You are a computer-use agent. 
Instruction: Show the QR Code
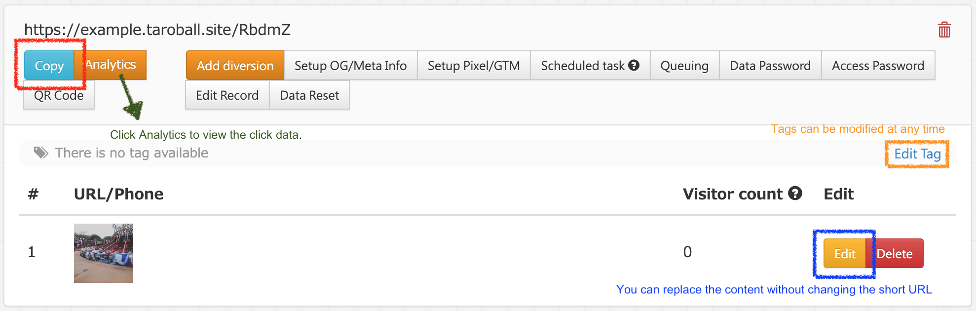[59, 95]
